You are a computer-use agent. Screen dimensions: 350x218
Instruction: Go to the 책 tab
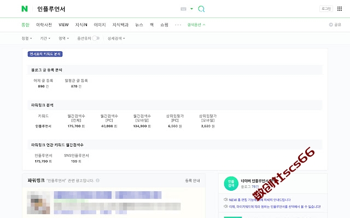pyautogui.click(x=152, y=25)
